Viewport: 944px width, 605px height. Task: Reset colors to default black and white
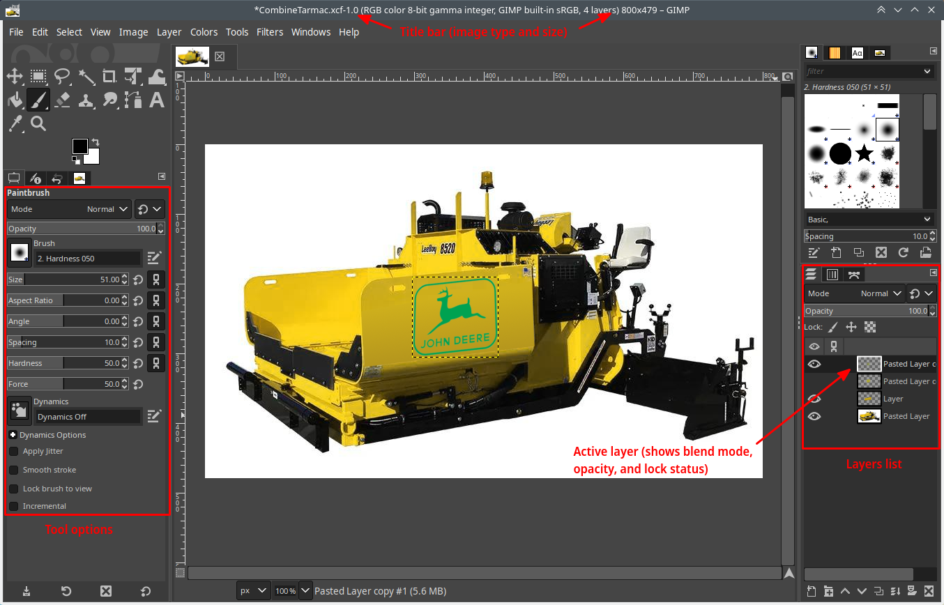(x=76, y=160)
